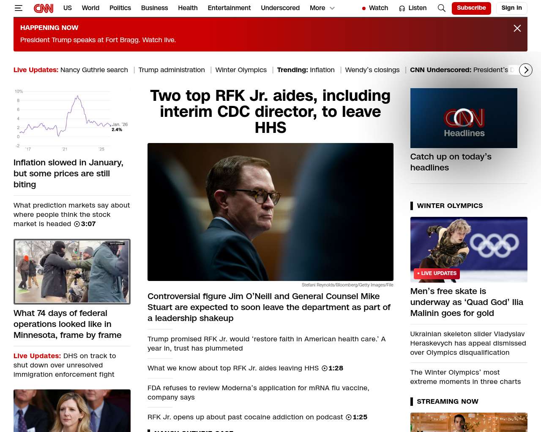541x432 pixels.
Task: Open the hamburger menu icon
Action: (18, 8)
